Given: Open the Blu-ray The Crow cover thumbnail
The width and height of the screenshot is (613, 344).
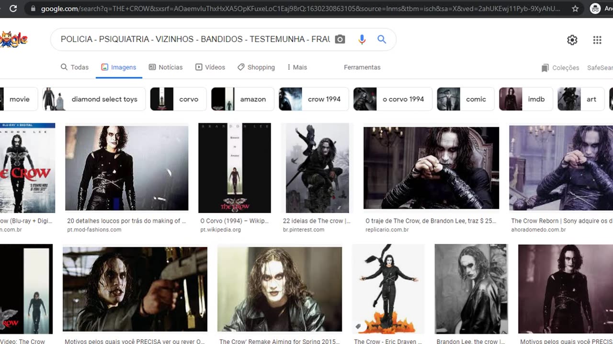Looking at the screenshot, I should coord(27,168).
